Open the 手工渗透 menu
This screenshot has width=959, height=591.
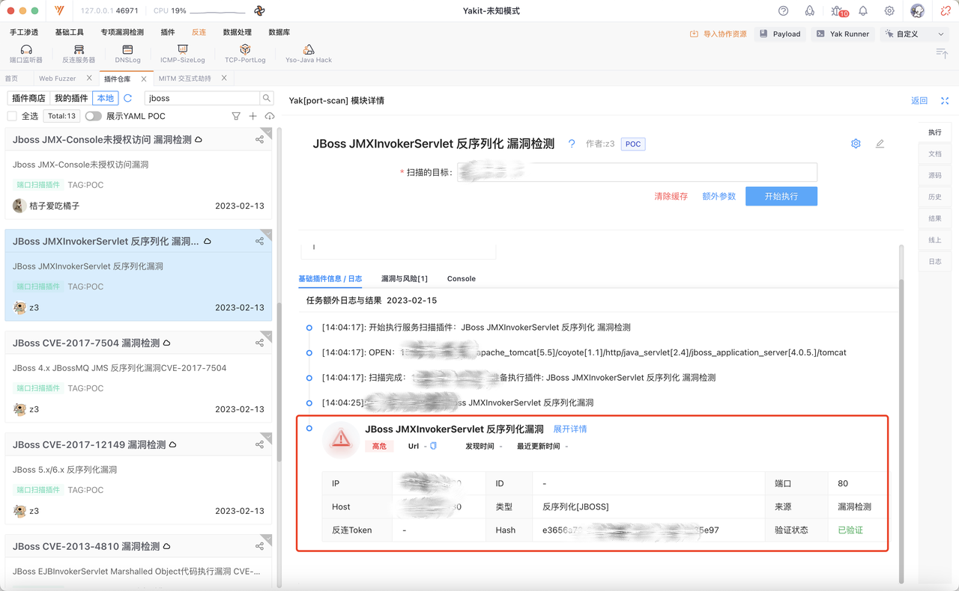(x=24, y=33)
